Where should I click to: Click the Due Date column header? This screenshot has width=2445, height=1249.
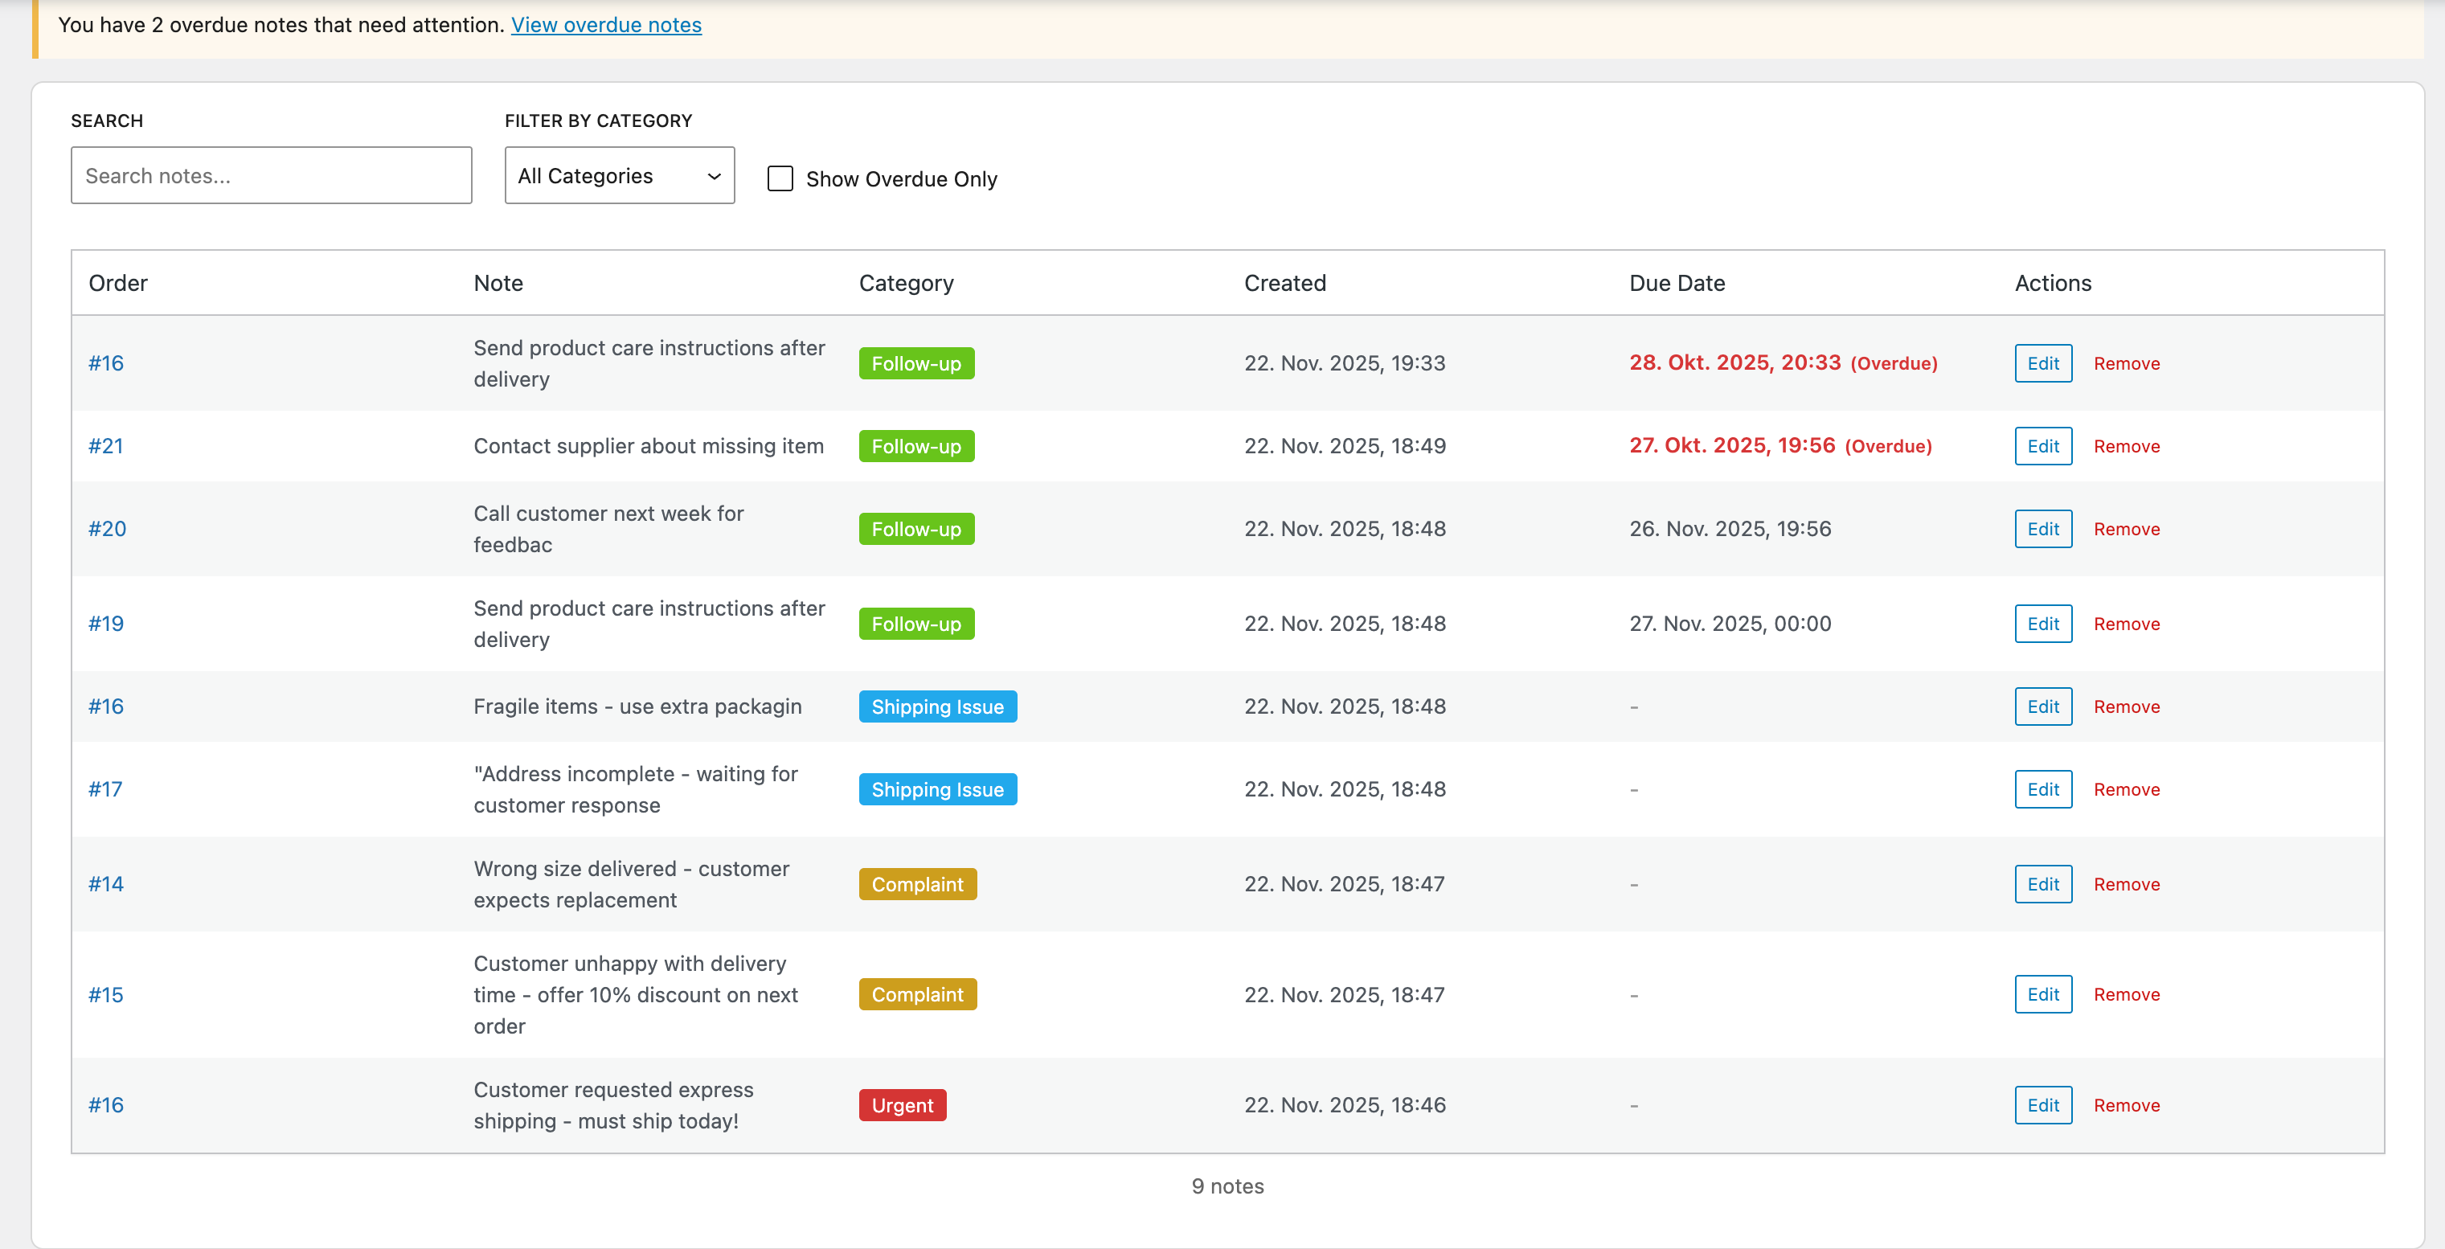tap(1676, 283)
